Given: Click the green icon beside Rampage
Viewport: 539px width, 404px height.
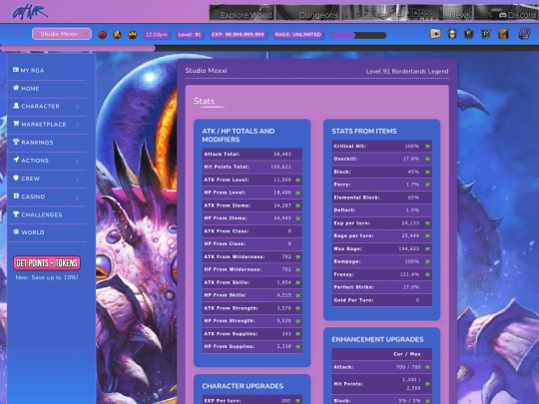Looking at the screenshot, I should pos(427,261).
